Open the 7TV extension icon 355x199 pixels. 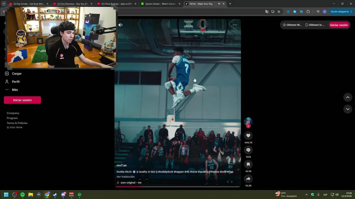(301, 12)
